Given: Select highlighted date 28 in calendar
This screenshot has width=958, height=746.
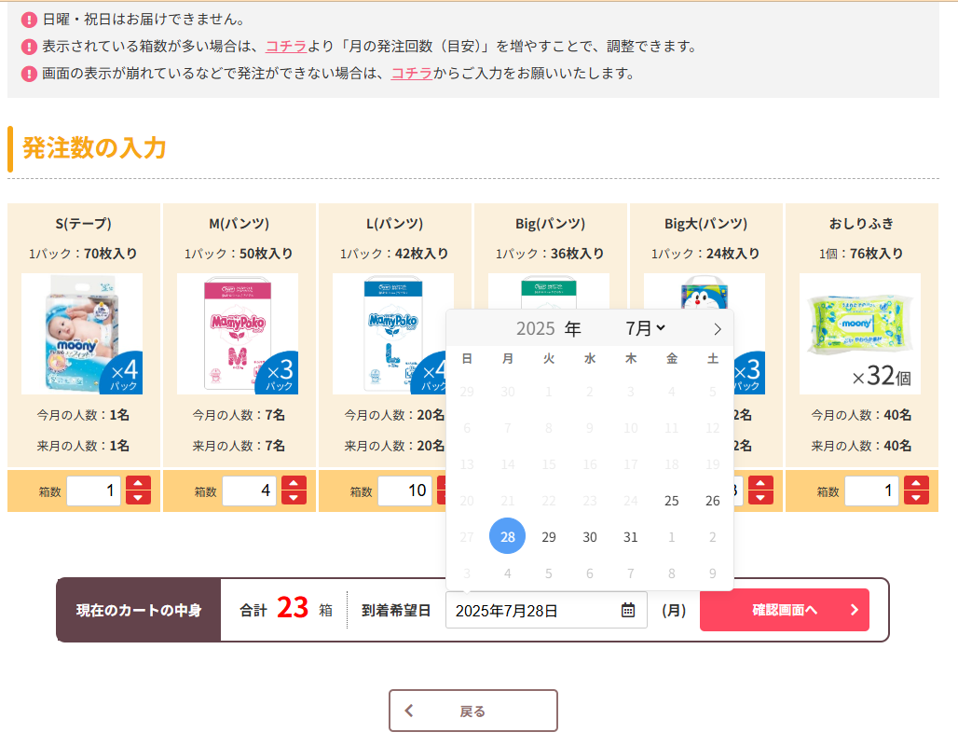Looking at the screenshot, I should [508, 536].
